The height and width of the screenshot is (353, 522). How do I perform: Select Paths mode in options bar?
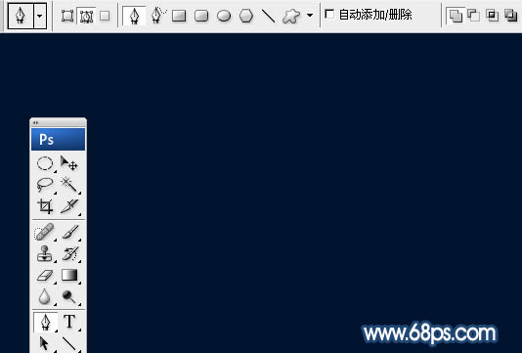pos(86,16)
